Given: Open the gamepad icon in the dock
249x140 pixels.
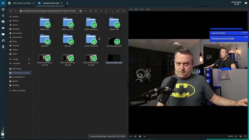Looking at the screenshot, I should [x=3, y=28].
